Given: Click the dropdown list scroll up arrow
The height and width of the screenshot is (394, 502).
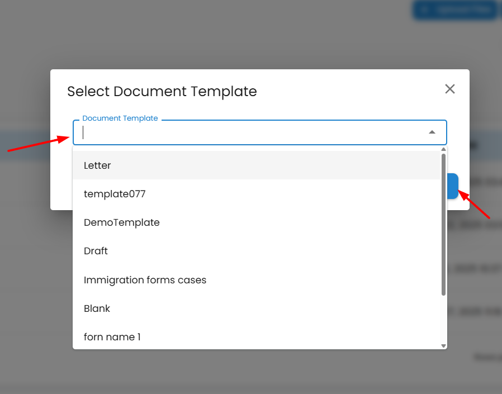Looking at the screenshot, I should point(444,149).
